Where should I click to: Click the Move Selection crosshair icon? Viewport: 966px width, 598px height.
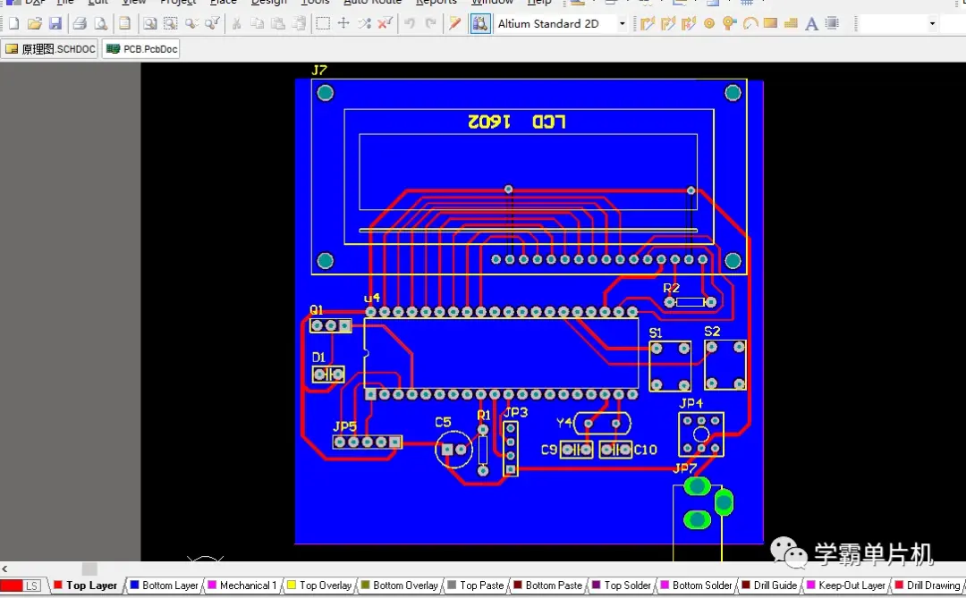pos(343,24)
